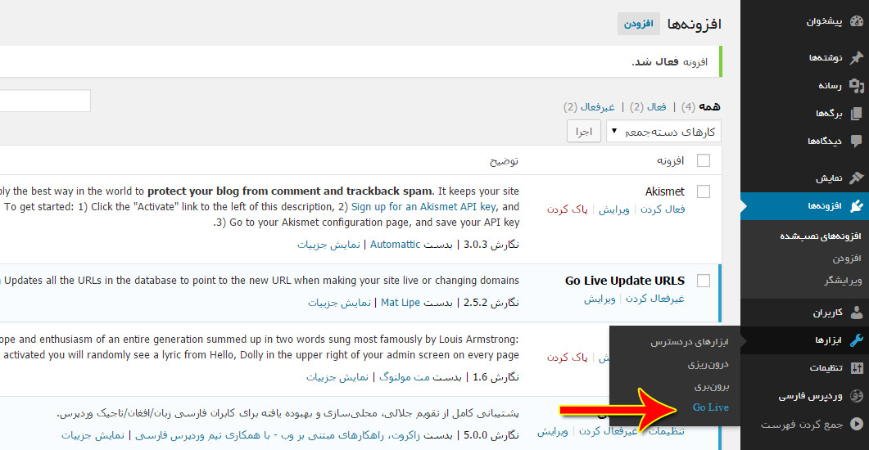
Task: Click ویرایش edit link under Akismet
Action: coord(613,209)
